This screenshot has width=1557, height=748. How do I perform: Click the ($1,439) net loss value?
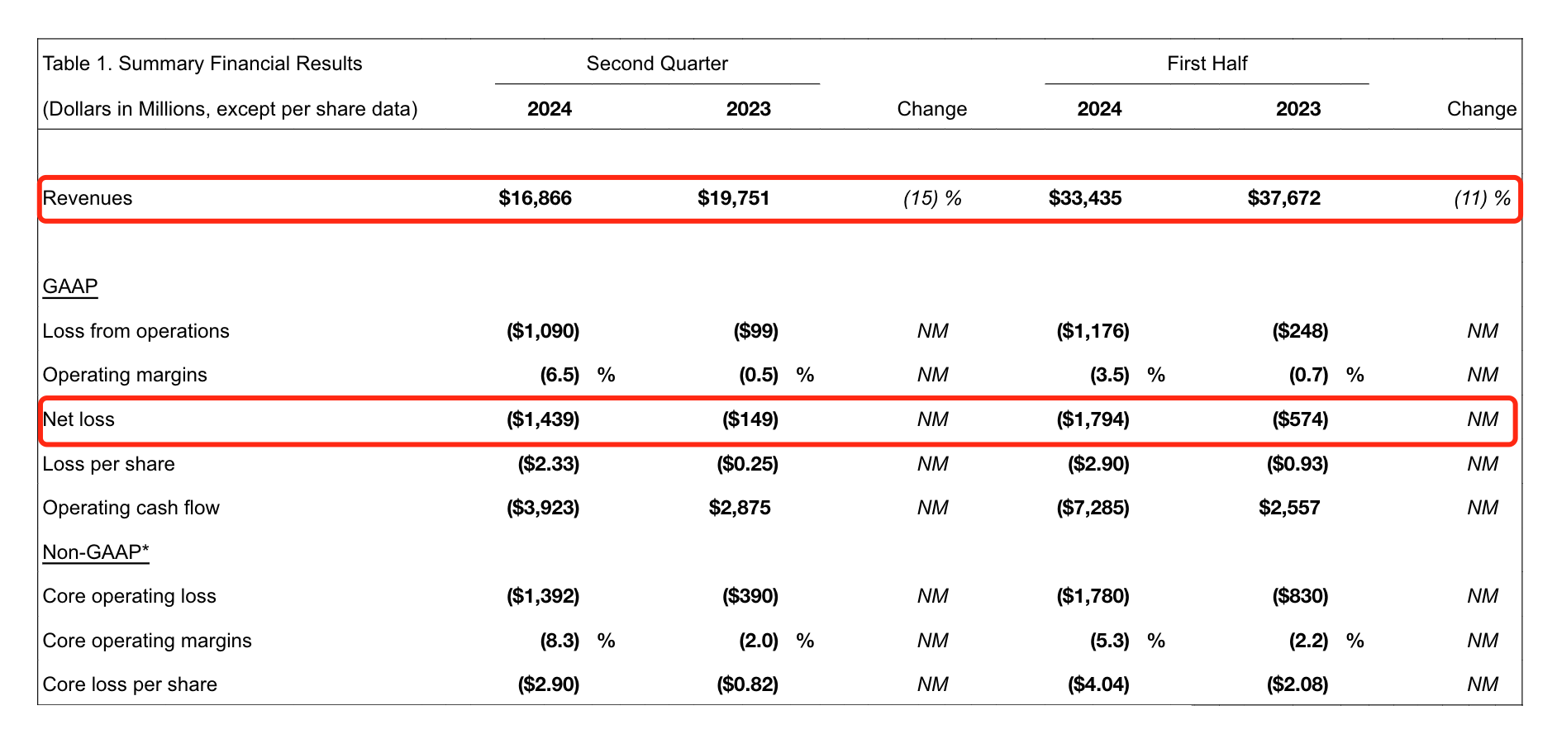coord(543,419)
